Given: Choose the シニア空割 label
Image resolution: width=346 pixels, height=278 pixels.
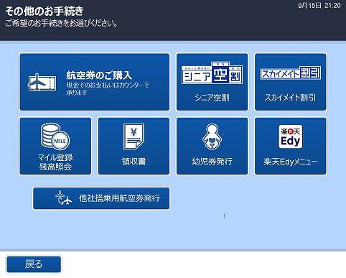Looking at the screenshot, I should 212,98.
